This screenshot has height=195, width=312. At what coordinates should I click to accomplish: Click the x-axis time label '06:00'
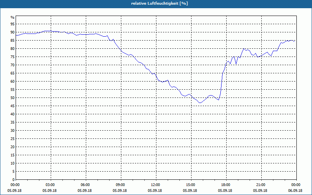pos(86,185)
